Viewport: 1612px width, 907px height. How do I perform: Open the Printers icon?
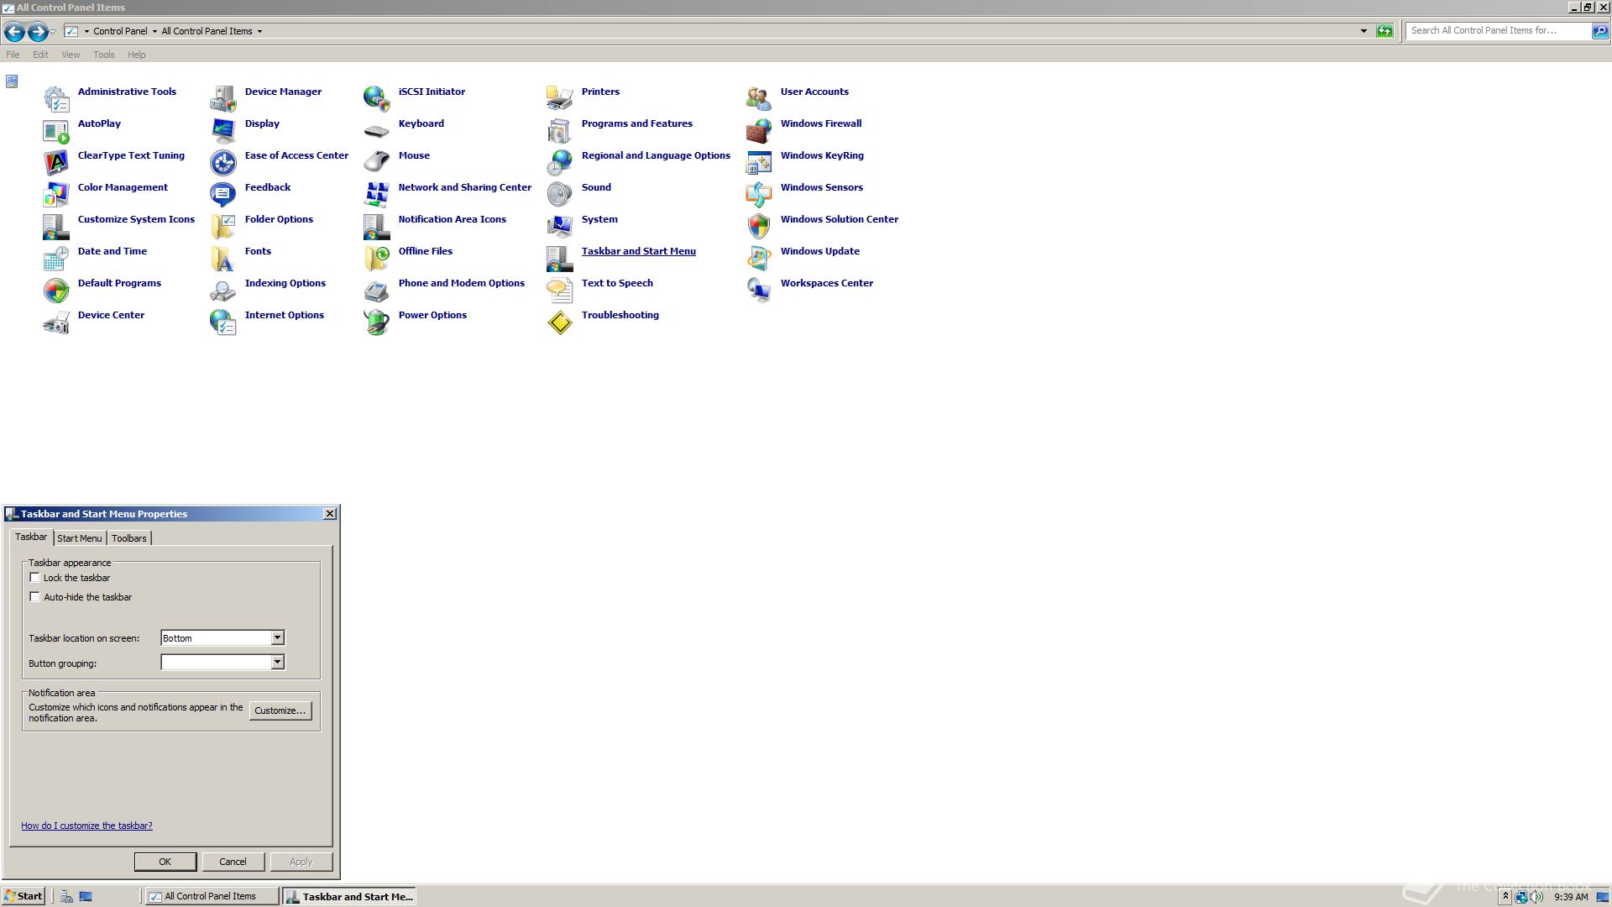click(x=560, y=99)
